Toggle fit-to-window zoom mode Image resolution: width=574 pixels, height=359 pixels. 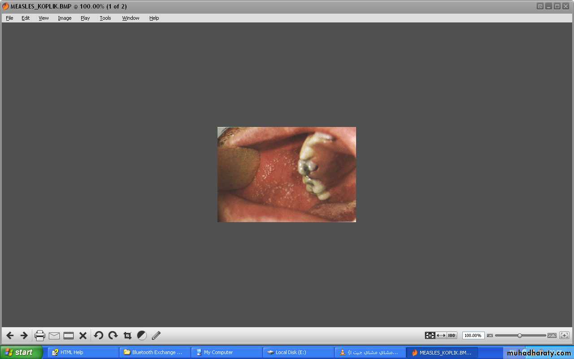tap(430, 335)
